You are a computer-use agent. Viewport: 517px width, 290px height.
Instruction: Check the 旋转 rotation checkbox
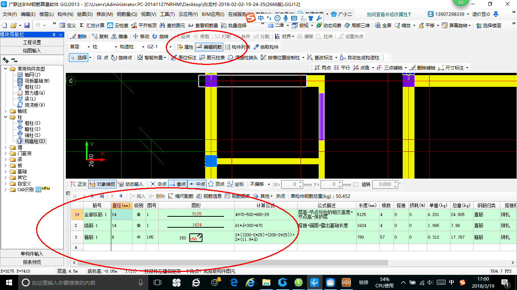coord(356,184)
